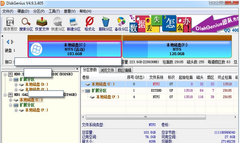Open the 工具(T) menu
The height and width of the screenshot is (143, 241).
click(x=54, y=11)
